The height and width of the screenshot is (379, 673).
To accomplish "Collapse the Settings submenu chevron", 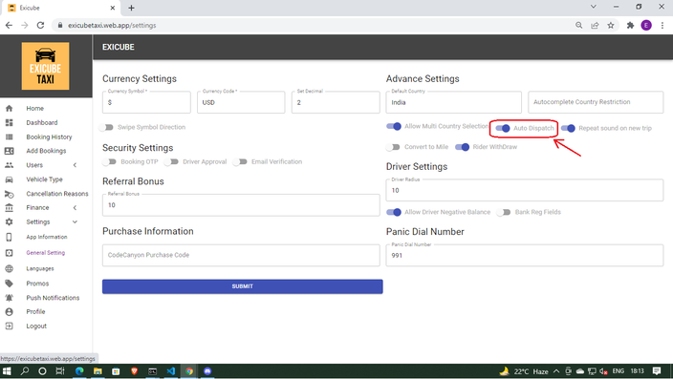I will [75, 221].
